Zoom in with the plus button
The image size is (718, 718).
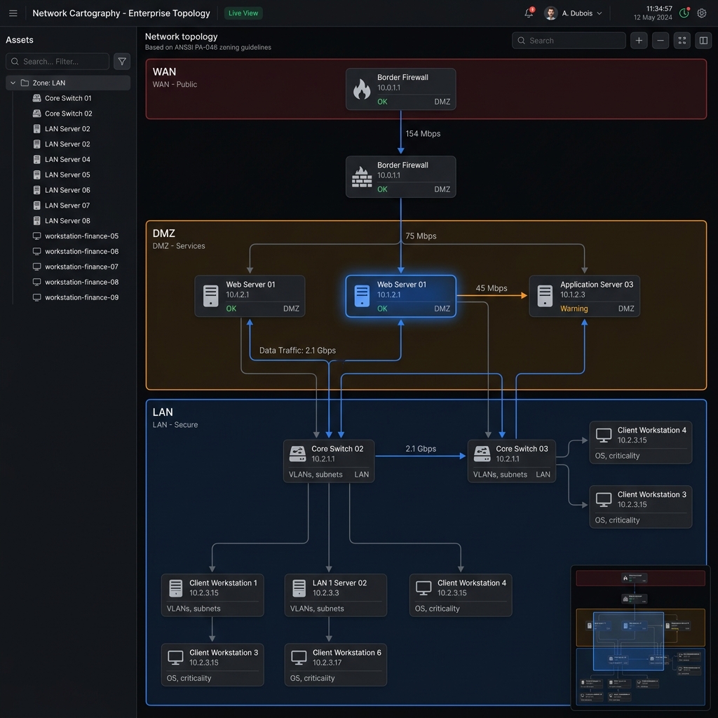[639, 41]
